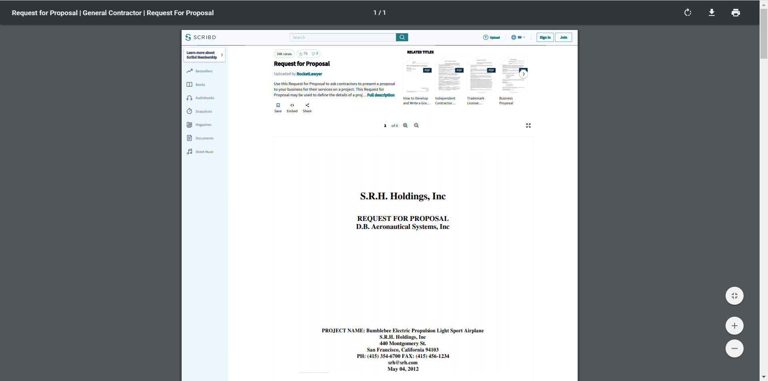Rotate the PDF page clockwise
The width and height of the screenshot is (768, 381).
click(688, 13)
